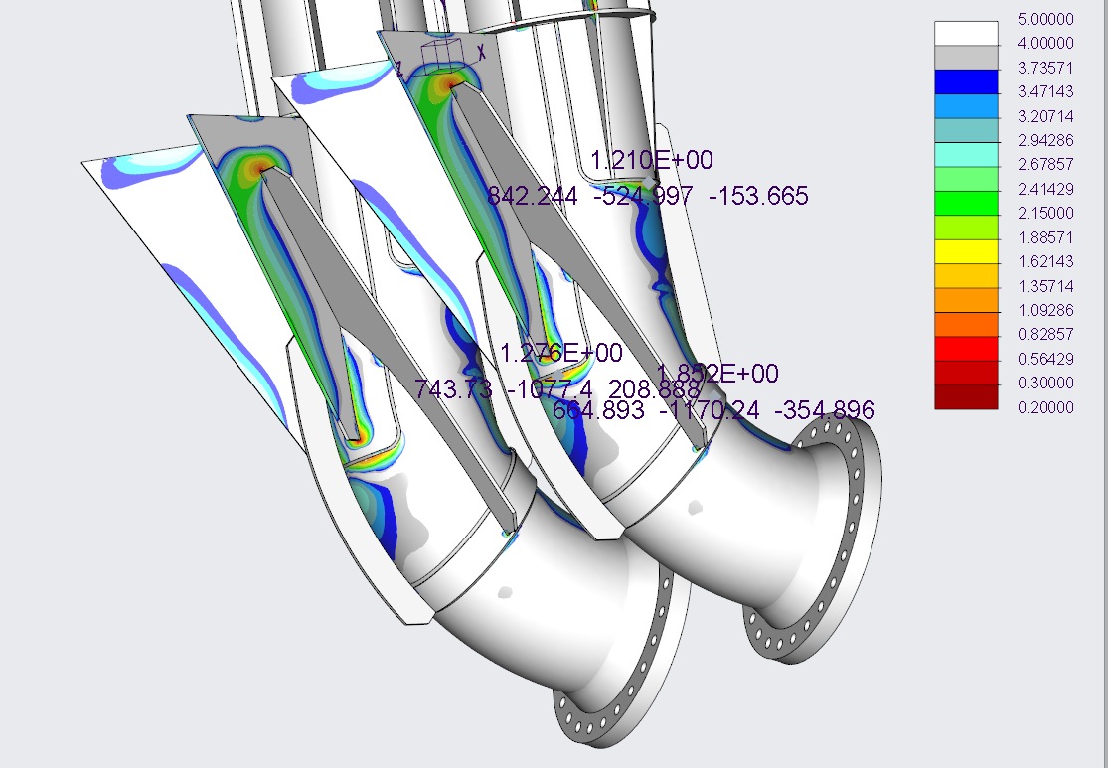Select the white legend band below 5.00000
Image resolution: width=1108 pixels, height=768 pixels.
(x=966, y=33)
